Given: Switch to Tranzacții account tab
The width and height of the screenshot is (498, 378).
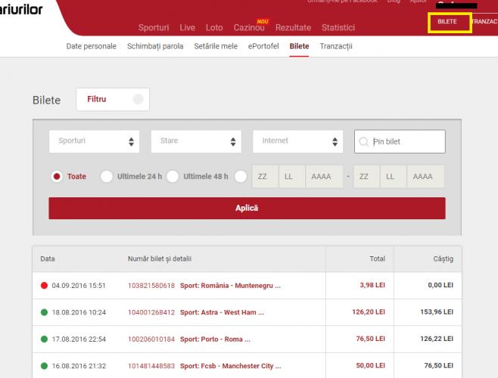Looking at the screenshot, I should 336,46.
